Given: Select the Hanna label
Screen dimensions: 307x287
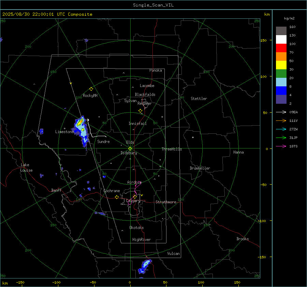Looking at the screenshot, I should (238, 152).
